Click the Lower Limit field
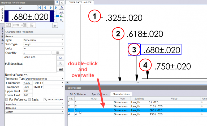 point(28,95)
